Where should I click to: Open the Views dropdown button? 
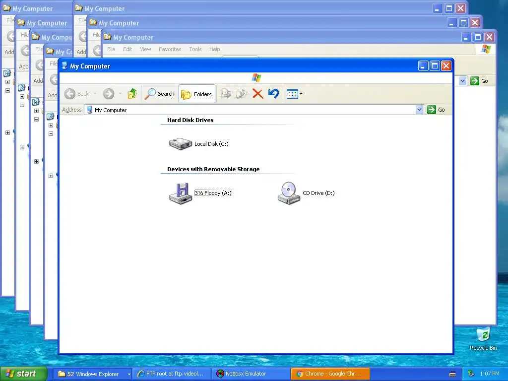294,94
